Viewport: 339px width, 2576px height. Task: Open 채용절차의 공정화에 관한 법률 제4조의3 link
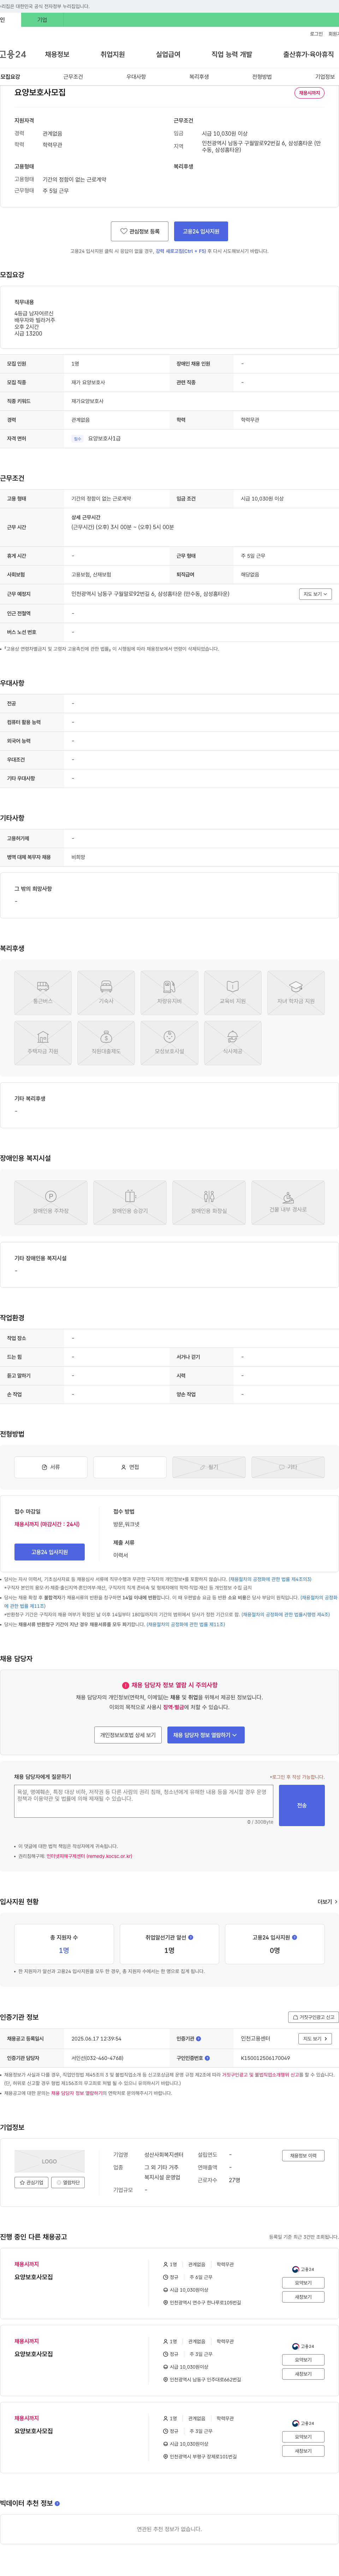(x=270, y=1579)
